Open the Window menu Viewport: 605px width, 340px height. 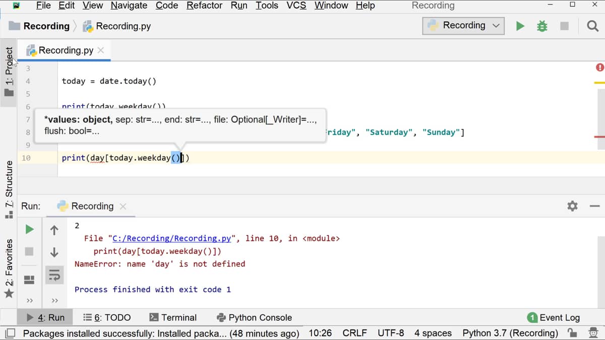(x=331, y=6)
